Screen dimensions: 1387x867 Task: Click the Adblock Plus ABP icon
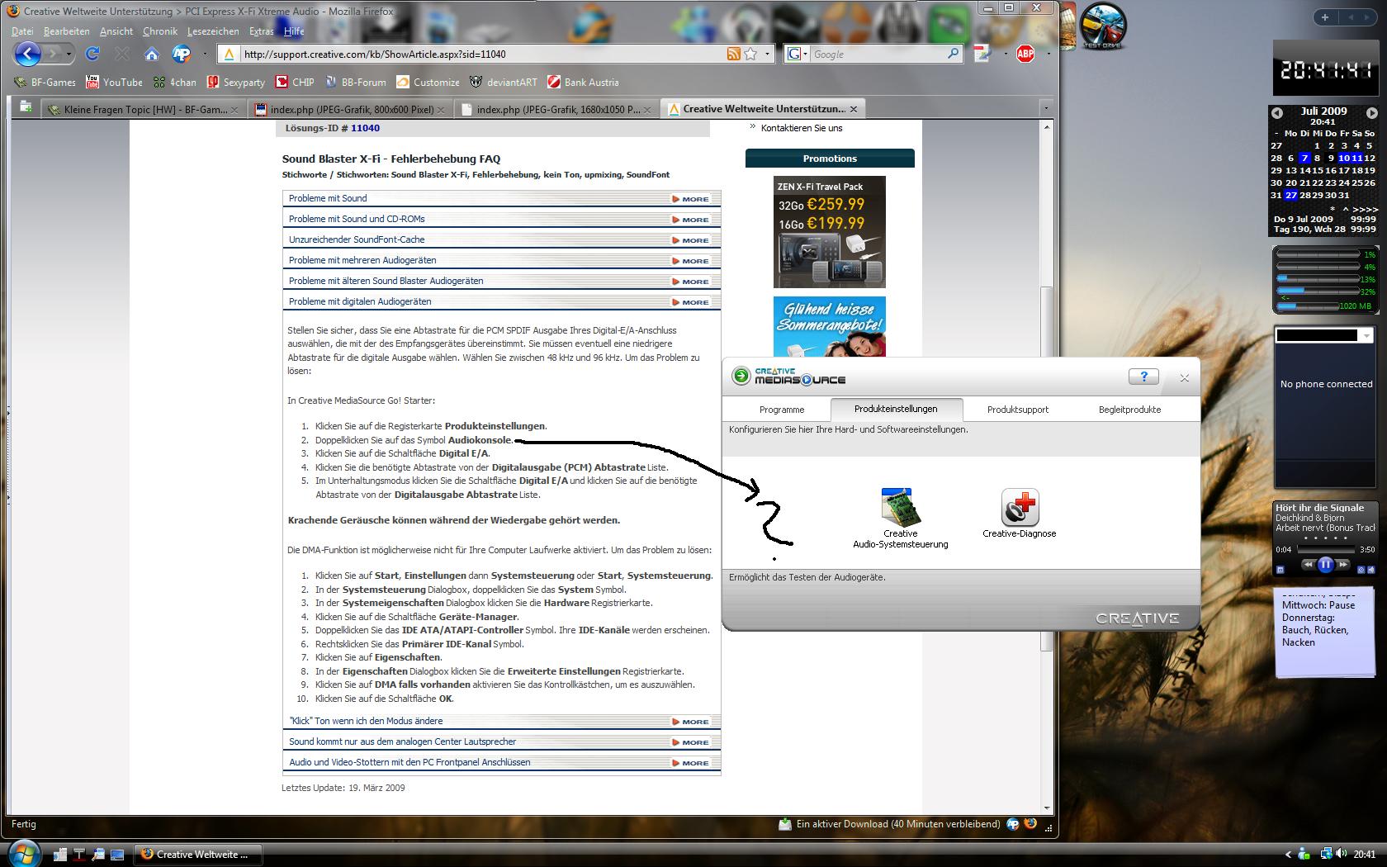coord(1025,54)
